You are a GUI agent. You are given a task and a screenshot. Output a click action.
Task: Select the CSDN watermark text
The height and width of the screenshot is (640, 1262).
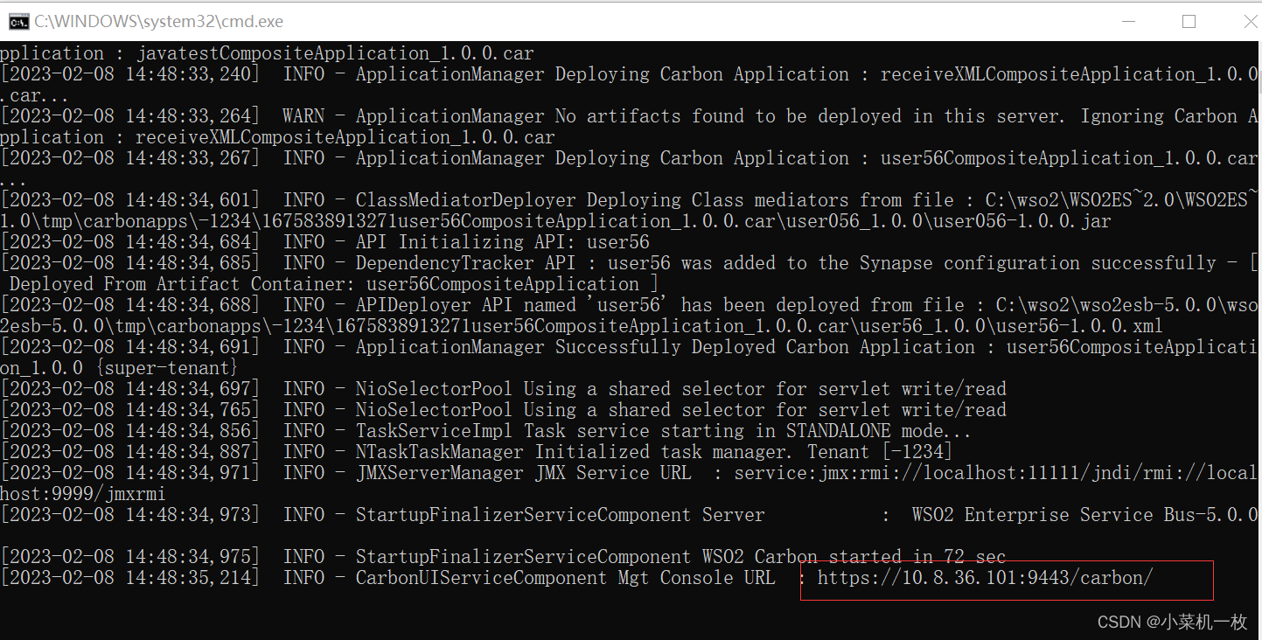coord(1172,622)
